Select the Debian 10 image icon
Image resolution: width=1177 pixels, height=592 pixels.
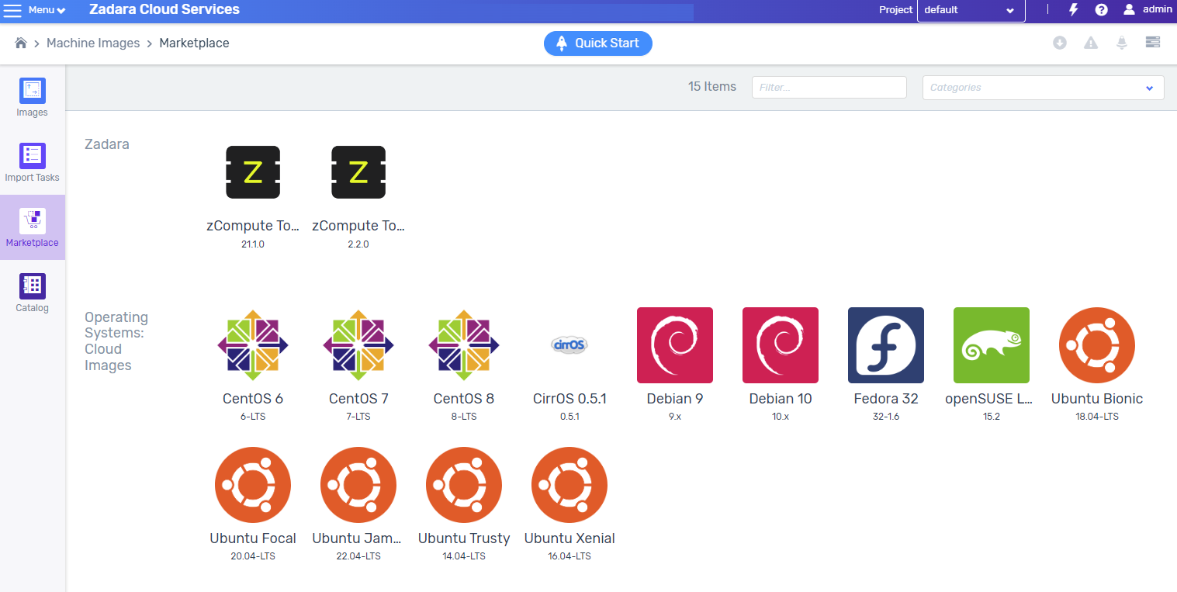point(781,345)
